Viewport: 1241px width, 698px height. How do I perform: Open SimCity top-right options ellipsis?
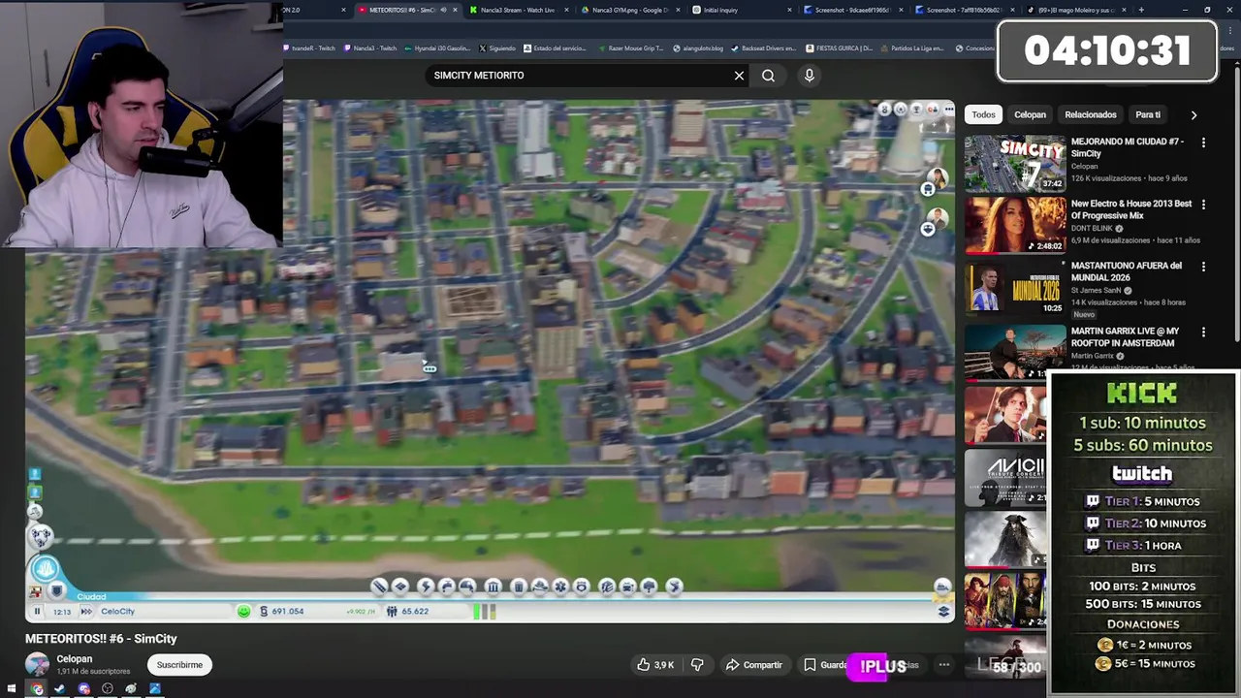948,110
